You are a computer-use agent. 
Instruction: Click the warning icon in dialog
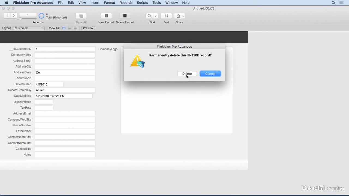137,61
